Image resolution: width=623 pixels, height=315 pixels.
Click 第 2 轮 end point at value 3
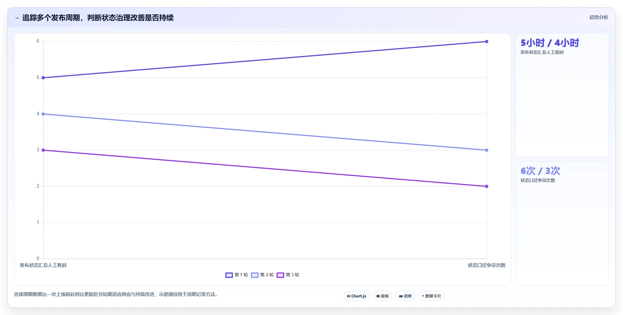click(x=487, y=150)
